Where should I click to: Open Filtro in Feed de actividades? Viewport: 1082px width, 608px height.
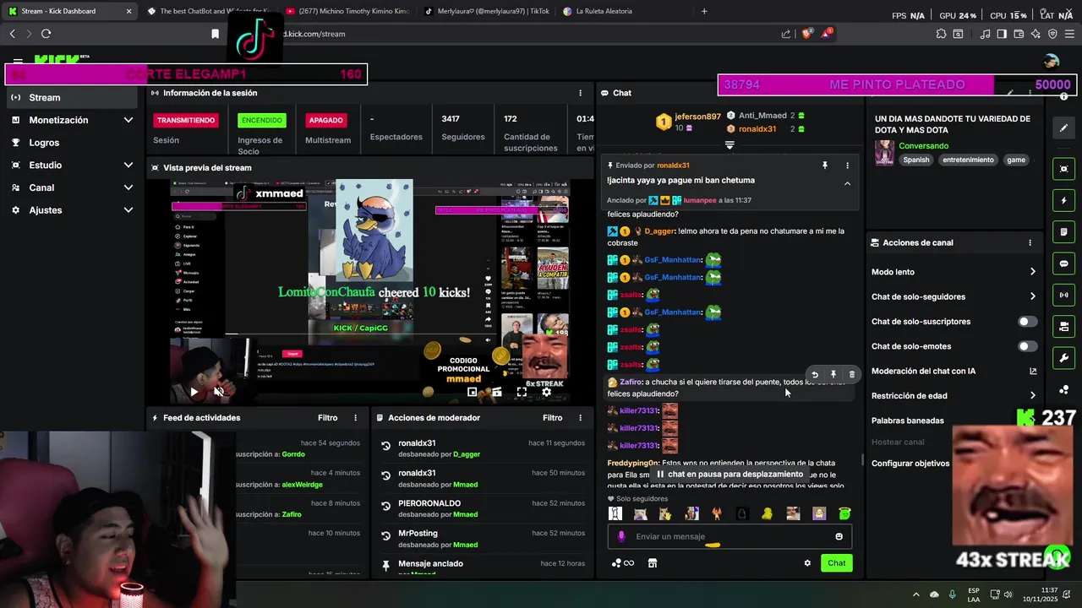pyautogui.click(x=328, y=418)
